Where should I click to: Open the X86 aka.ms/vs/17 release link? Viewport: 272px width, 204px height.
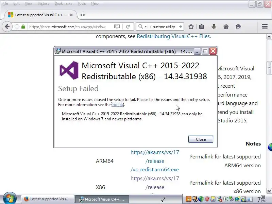pos(155,183)
